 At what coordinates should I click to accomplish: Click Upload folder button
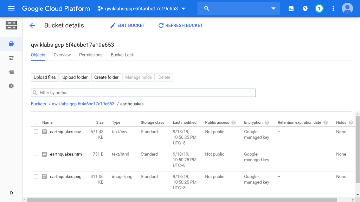click(75, 78)
